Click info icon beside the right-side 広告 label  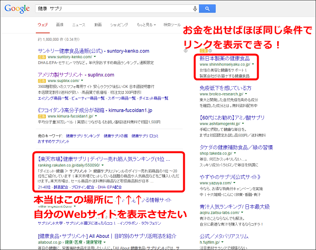coord(210,50)
